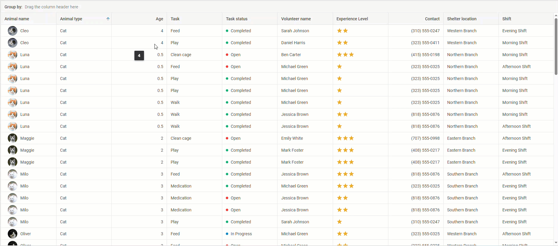Click the ascending sort arrow in Animal type header
This screenshot has width=558, height=246.
(108, 19)
